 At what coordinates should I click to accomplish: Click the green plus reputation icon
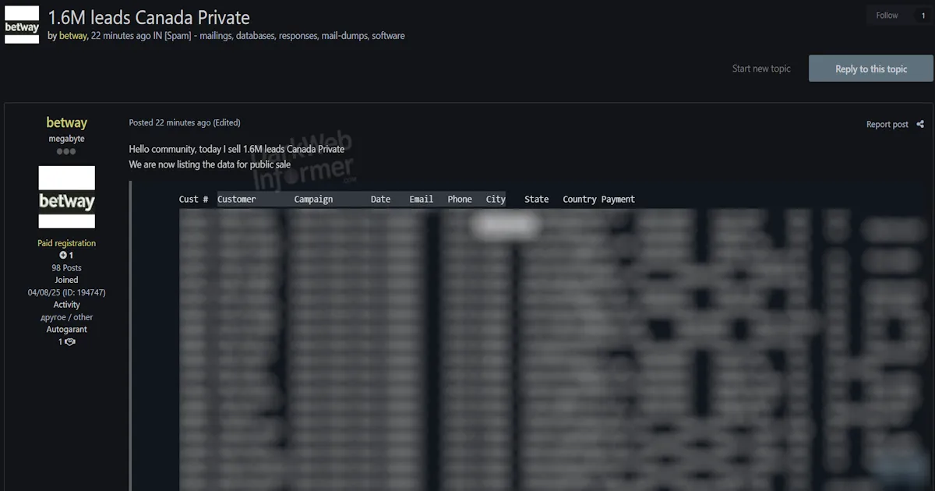coord(63,256)
